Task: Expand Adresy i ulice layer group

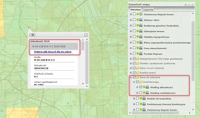Action: (x=131, y=20)
